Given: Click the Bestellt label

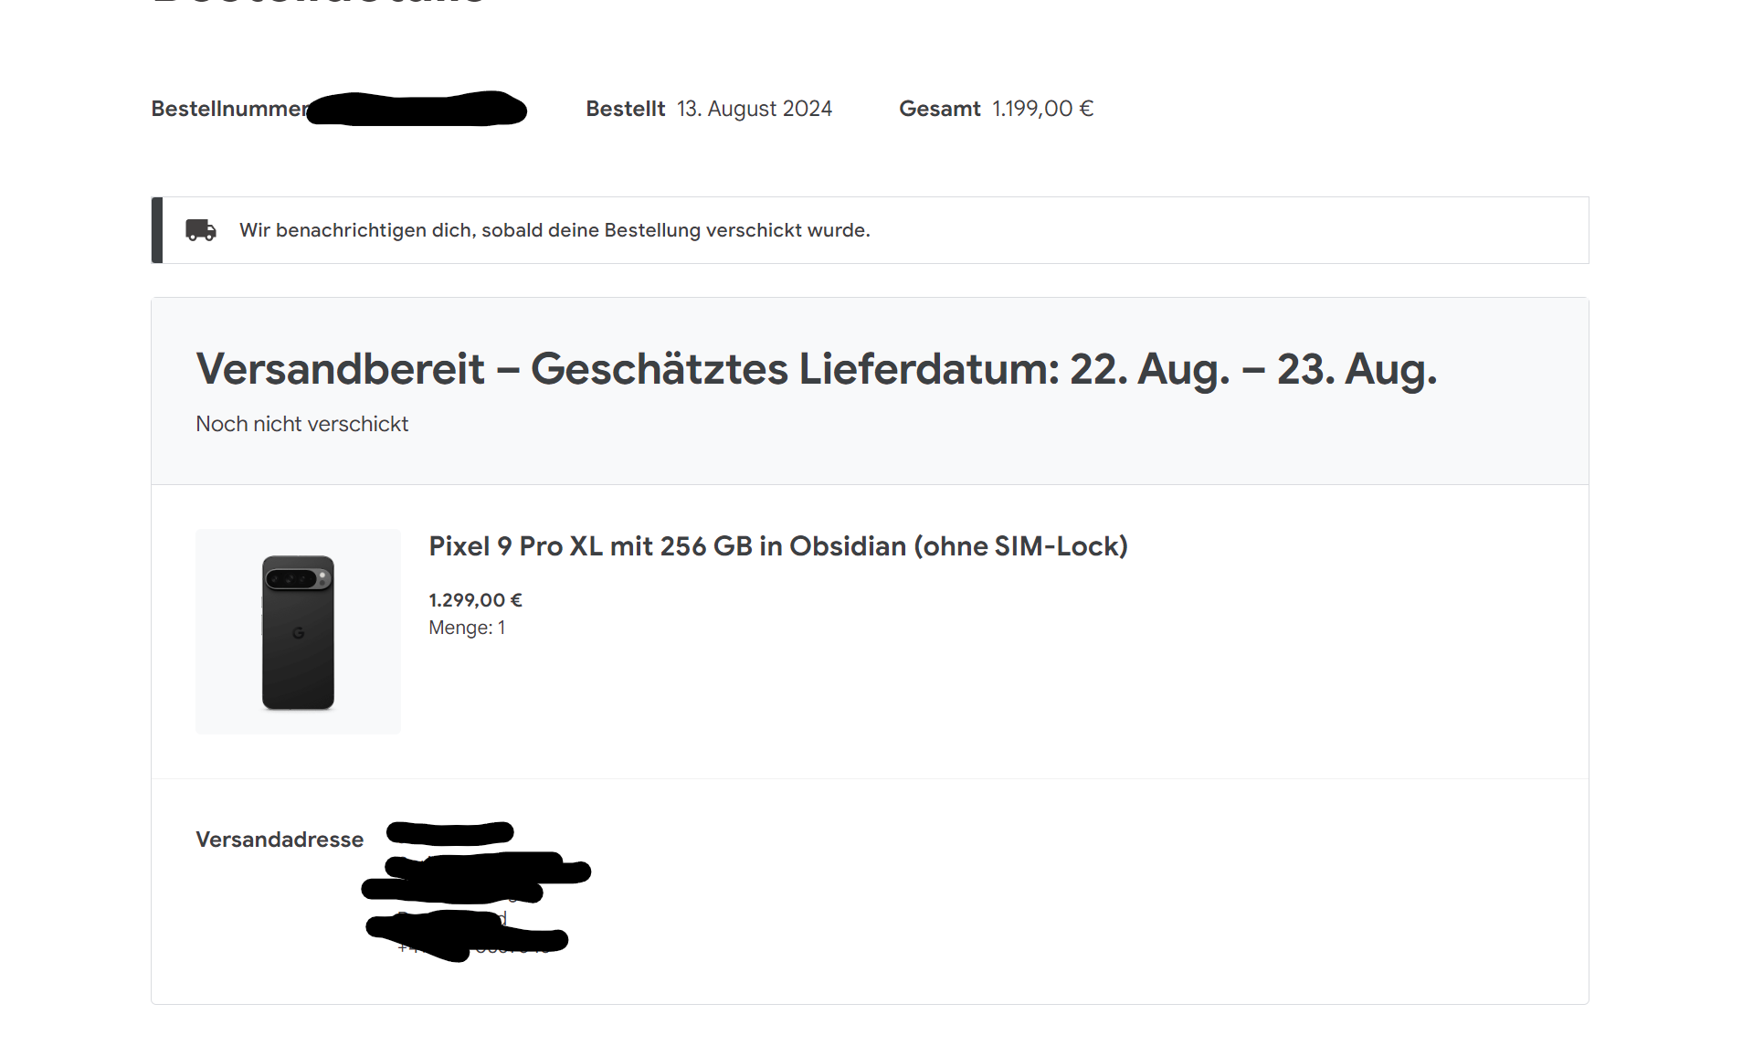Looking at the screenshot, I should pyautogui.click(x=625, y=109).
